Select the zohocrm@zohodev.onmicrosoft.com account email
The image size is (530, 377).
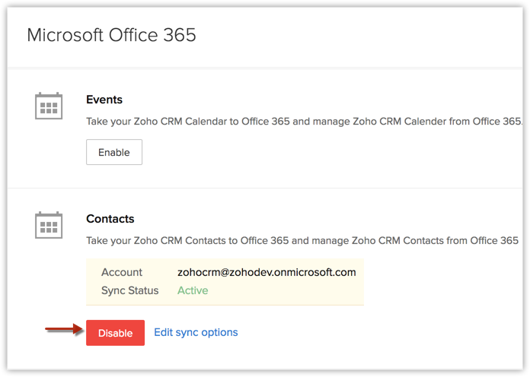267,272
